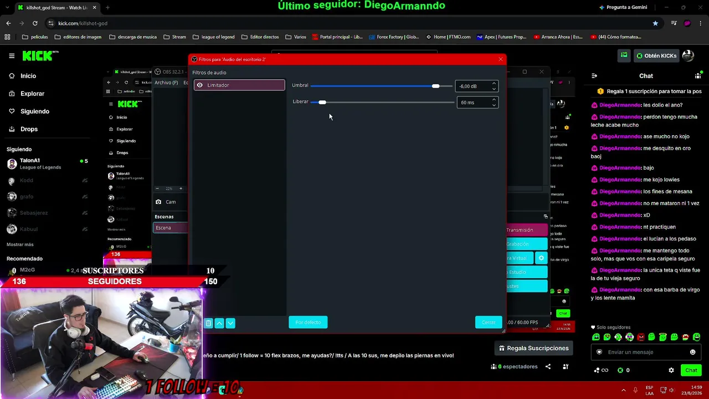
Task: Delete the selected filter with trash icon
Action: click(x=208, y=323)
